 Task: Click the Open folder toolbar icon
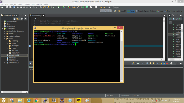(x=74, y=7)
